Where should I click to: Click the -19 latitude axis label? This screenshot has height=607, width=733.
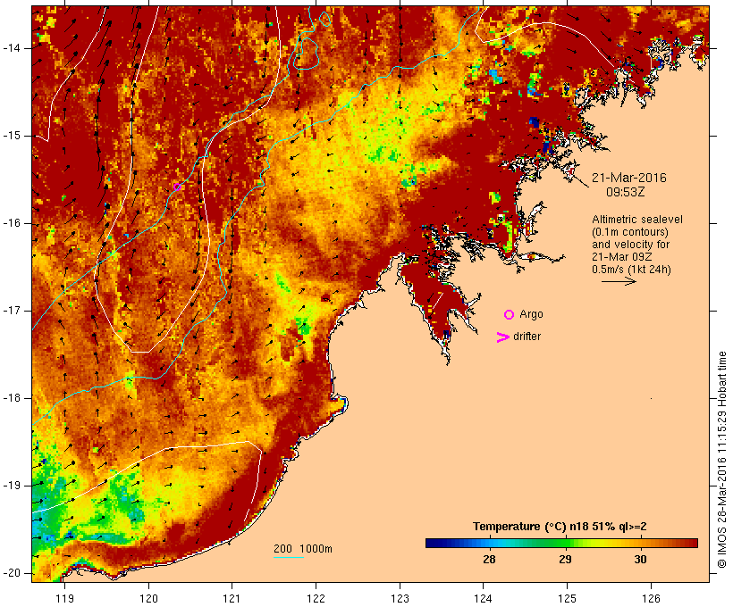12,486
